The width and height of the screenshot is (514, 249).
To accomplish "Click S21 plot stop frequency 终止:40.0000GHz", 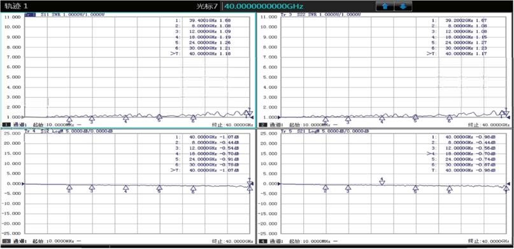I will [489, 241].
